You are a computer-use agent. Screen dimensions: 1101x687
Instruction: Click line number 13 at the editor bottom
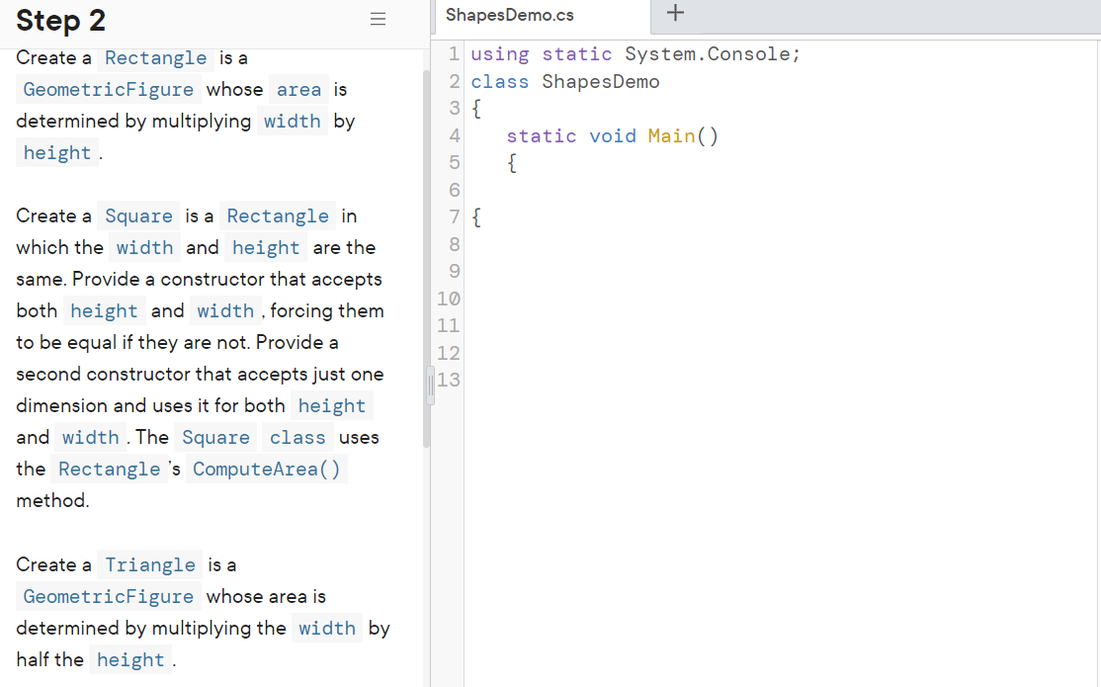448,380
